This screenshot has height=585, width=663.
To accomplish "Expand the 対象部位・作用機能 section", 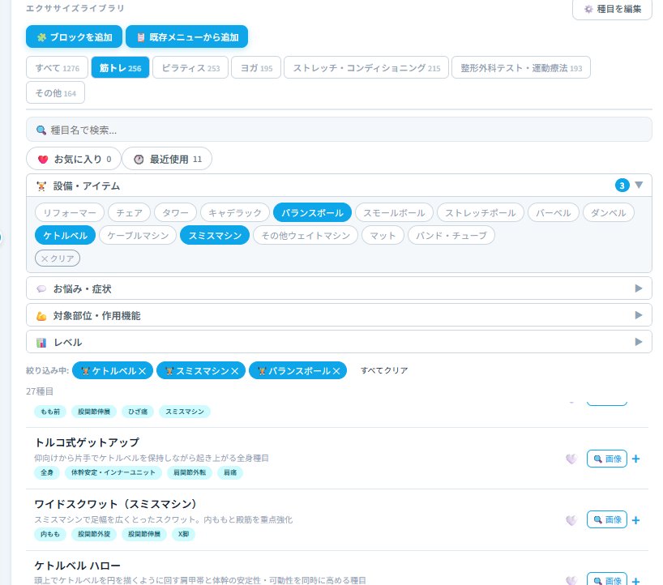I will pos(339,315).
